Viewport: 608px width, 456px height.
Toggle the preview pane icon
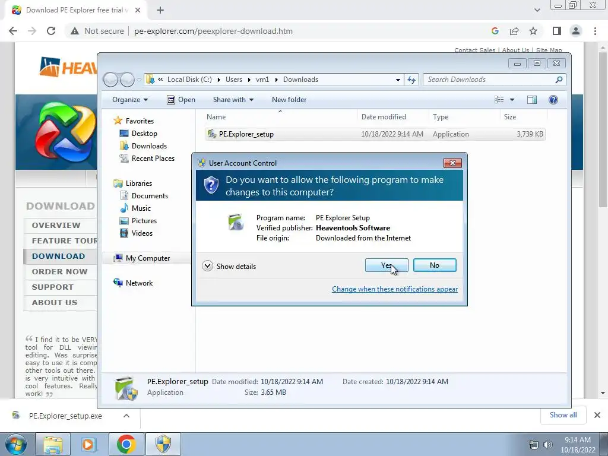[531, 100]
